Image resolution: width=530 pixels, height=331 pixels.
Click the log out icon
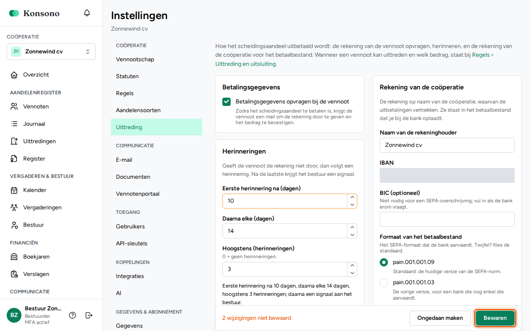[x=89, y=315]
